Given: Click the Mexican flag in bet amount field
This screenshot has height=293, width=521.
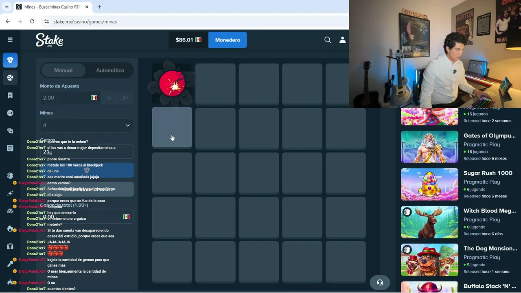Looking at the screenshot, I should pos(94,98).
